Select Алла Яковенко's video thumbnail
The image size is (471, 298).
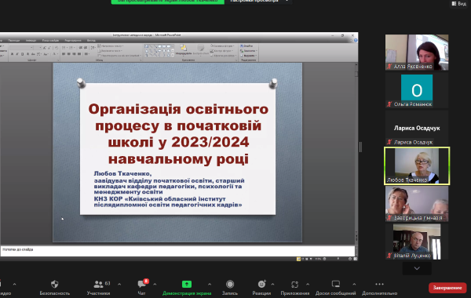417,53
